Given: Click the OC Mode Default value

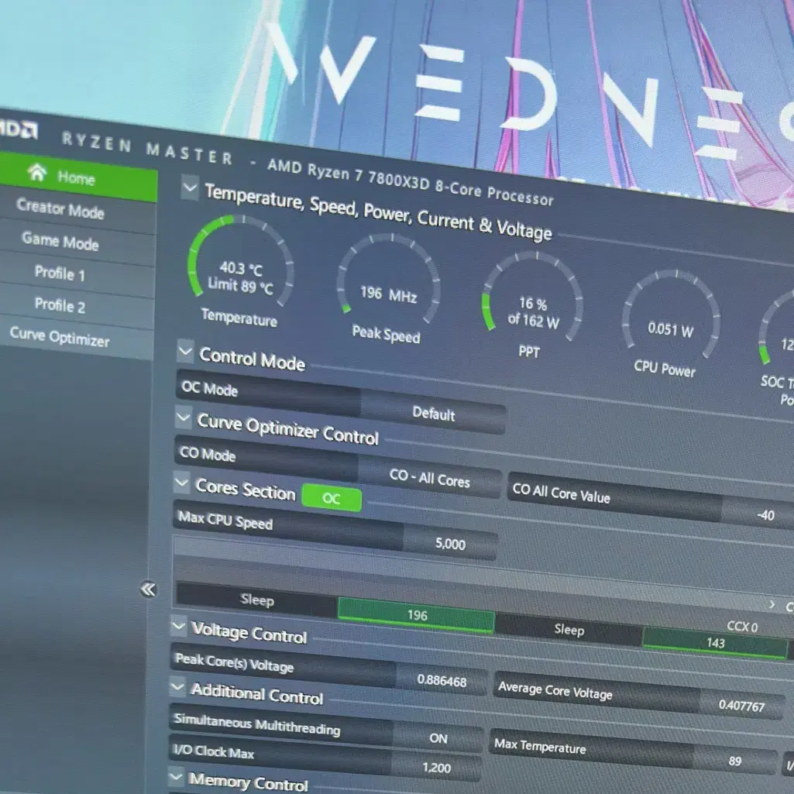Looking at the screenshot, I should pos(434,414).
